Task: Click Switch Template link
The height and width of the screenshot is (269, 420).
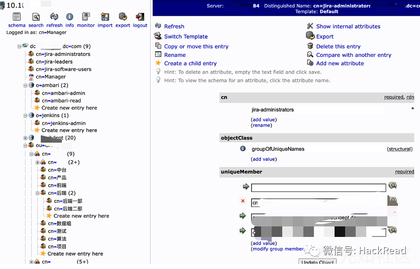Action: [x=186, y=36]
